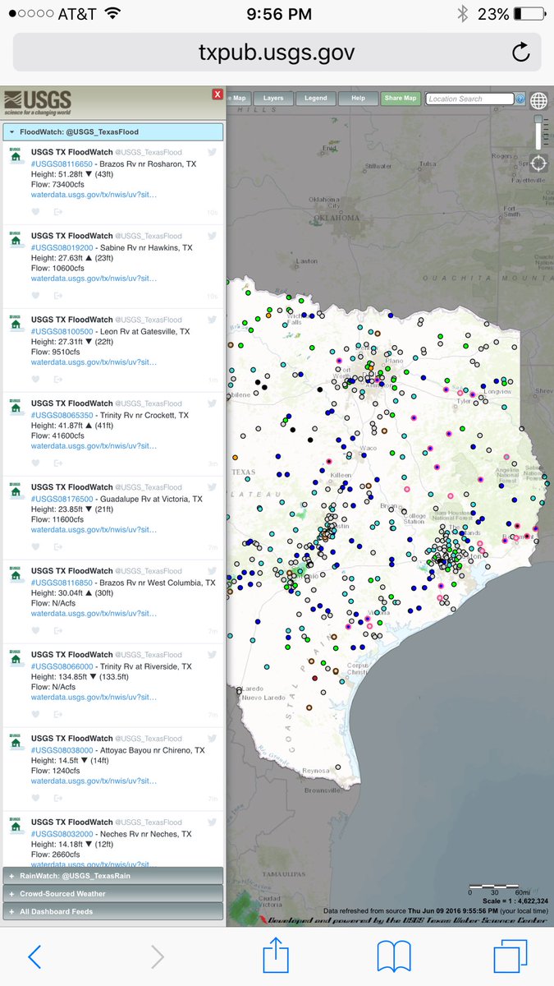
Task: Open waterdata link in Chireno tweet
Action: [94, 782]
